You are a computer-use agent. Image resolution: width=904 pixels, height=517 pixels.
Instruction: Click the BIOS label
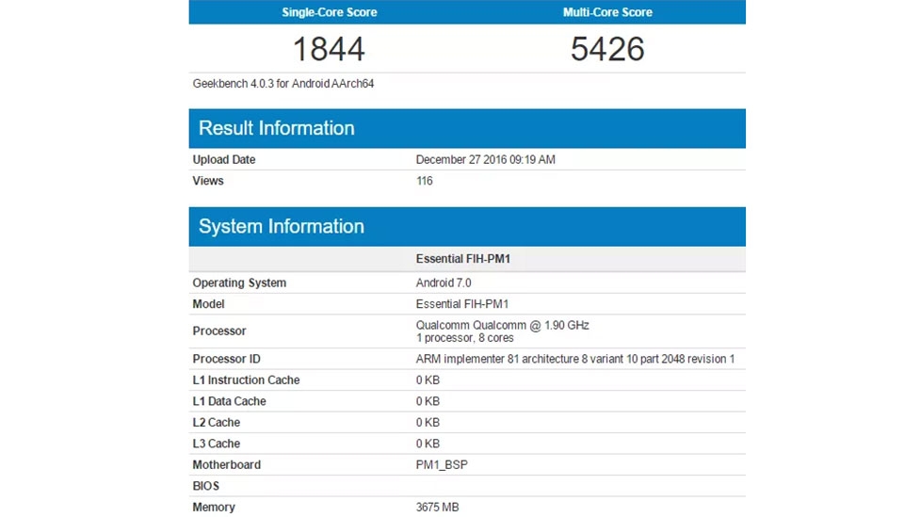pyautogui.click(x=206, y=486)
